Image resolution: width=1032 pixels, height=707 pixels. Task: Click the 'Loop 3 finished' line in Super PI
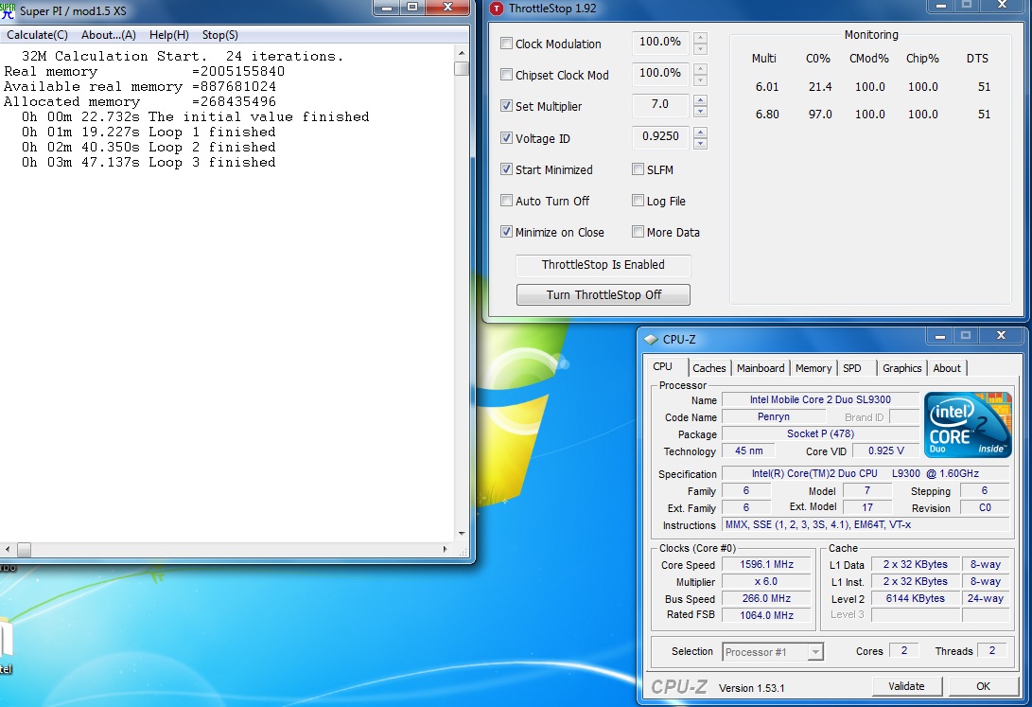[149, 163]
